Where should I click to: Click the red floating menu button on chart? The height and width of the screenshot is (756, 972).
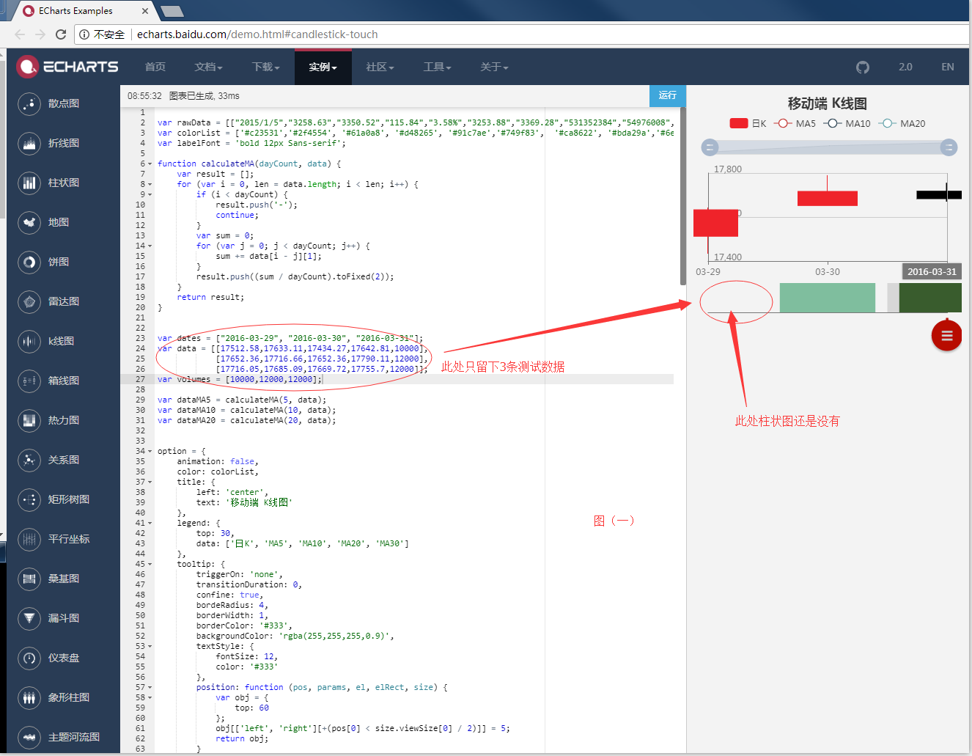click(x=946, y=335)
